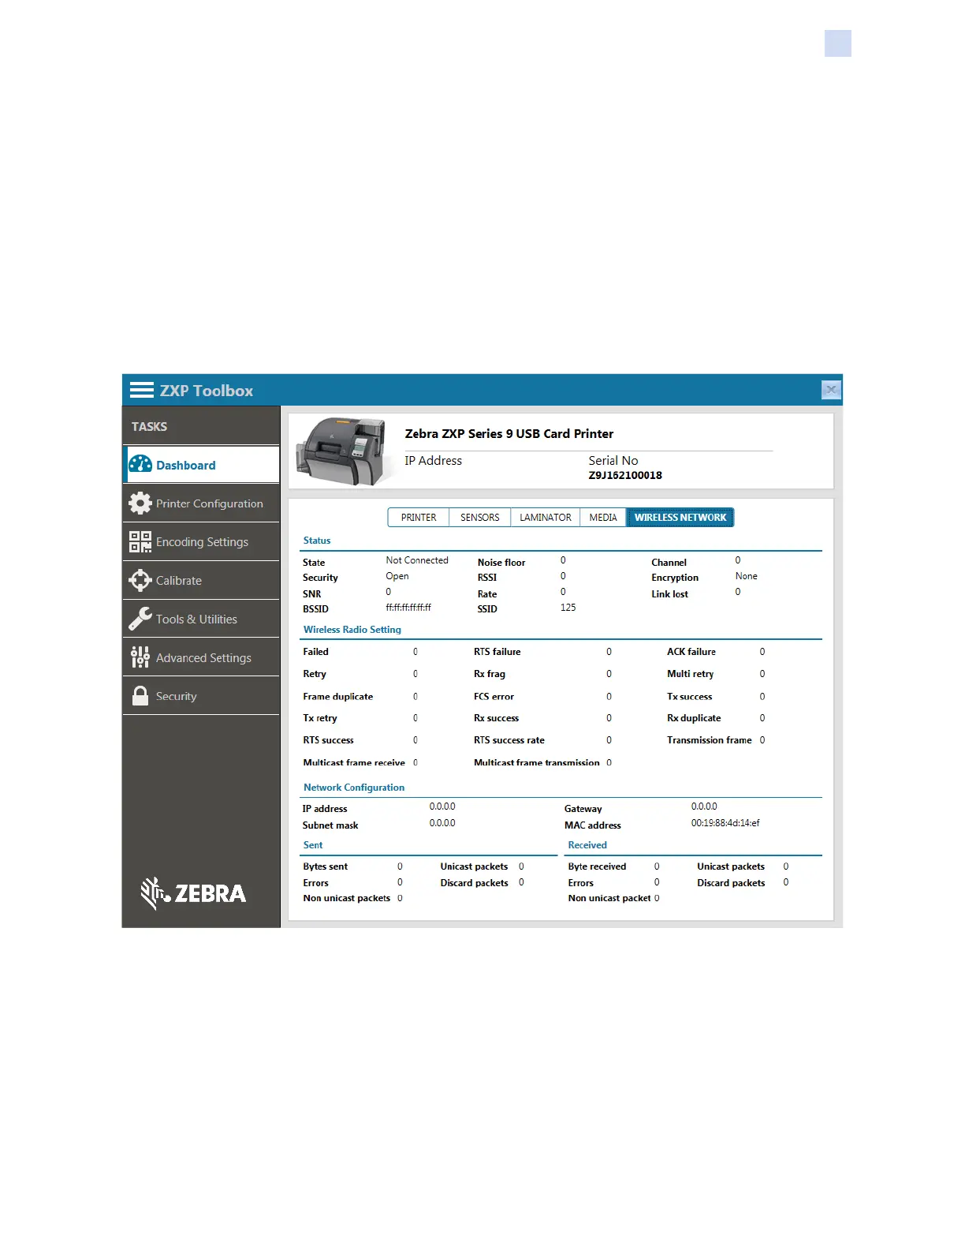Open the hamburger menu in ZXP Toolbox
965x1250 pixels.
(x=142, y=390)
